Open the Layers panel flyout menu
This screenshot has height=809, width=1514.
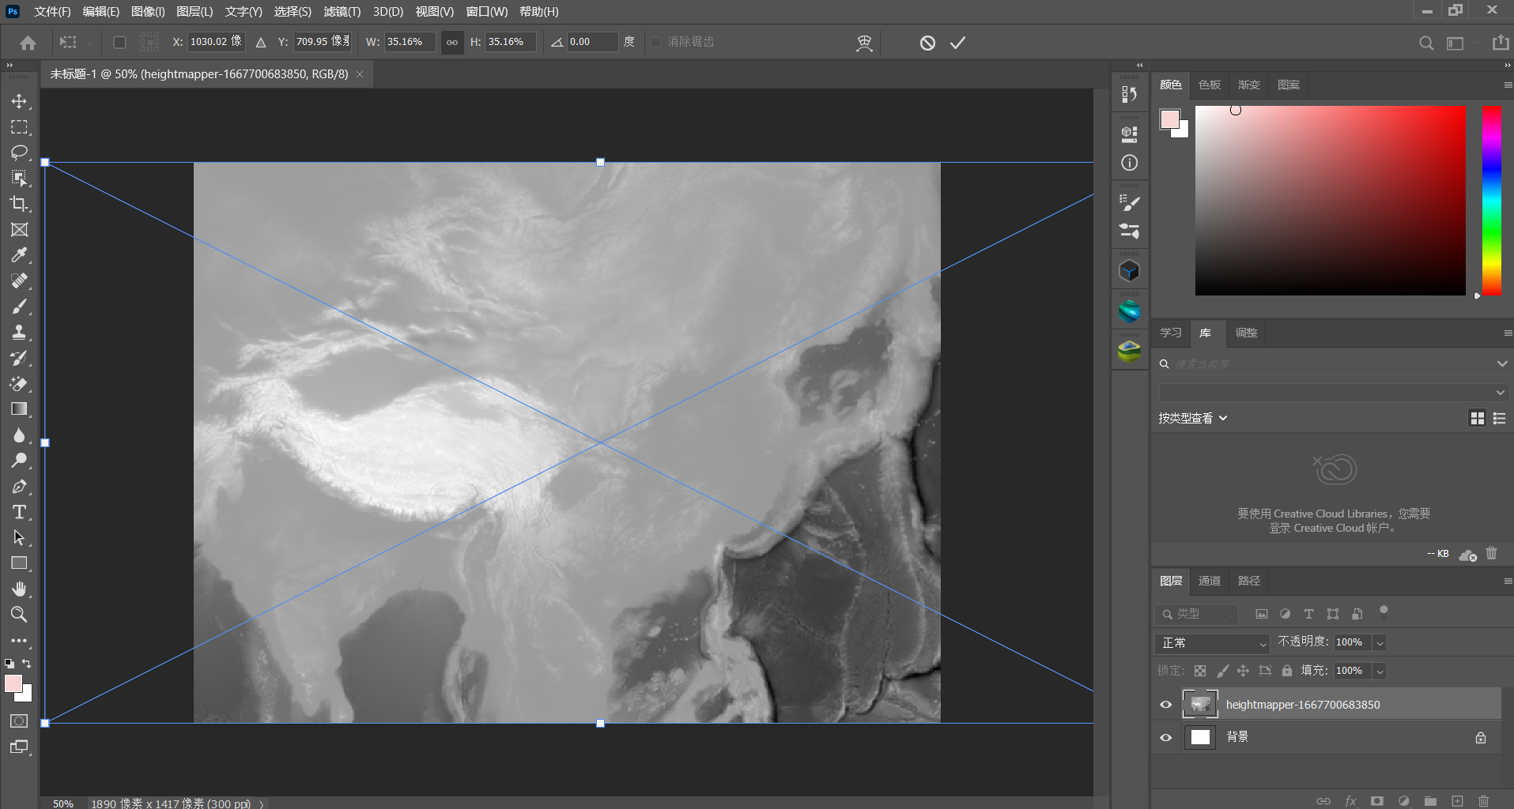[x=1508, y=581]
